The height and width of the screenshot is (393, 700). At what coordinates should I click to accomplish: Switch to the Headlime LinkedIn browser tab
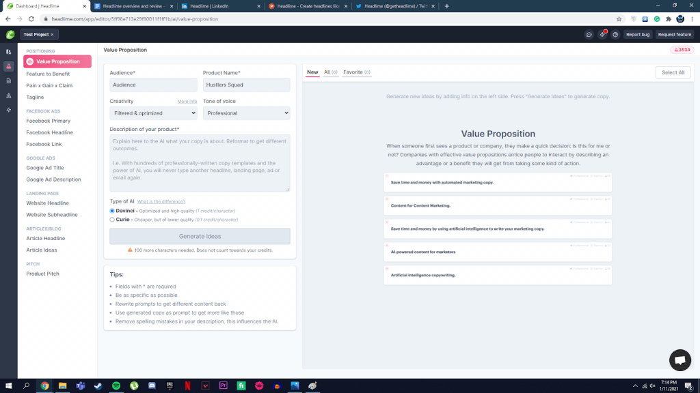click(x=221, y=6)
